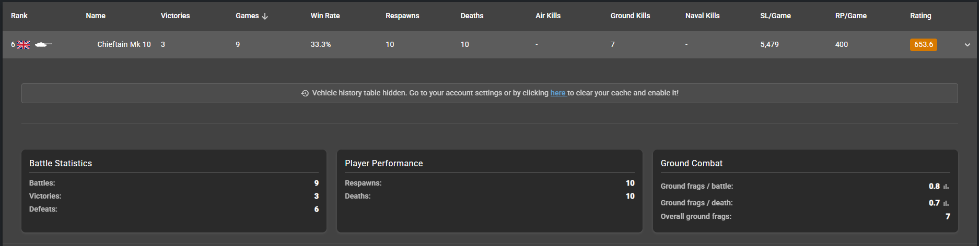Sort by SL/Game column header

point(775,16)
